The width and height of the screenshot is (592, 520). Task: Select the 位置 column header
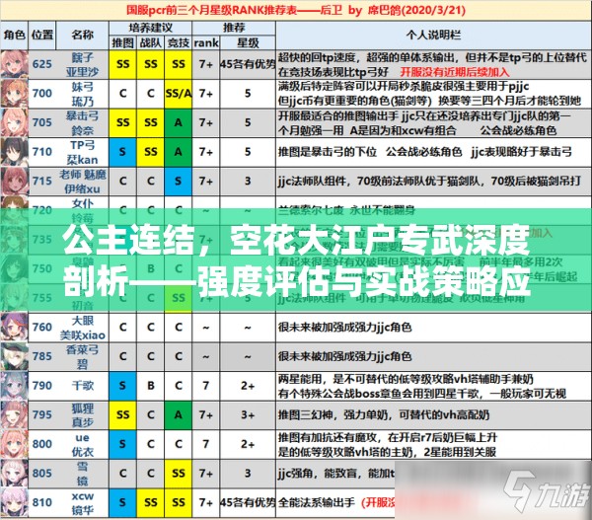[x=42, y=36]
